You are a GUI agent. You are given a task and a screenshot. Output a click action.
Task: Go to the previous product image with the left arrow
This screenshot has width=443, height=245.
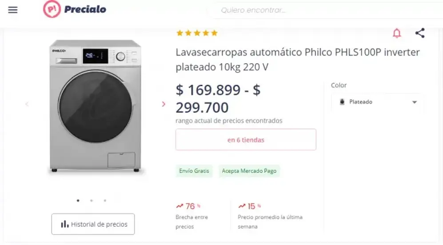pos(27,104)
